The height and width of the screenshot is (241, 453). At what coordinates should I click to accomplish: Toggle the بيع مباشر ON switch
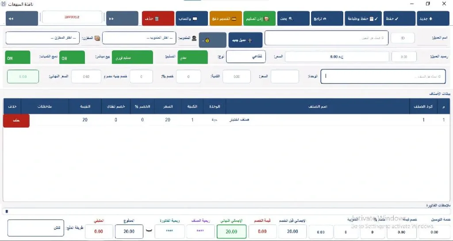point(72,57)
